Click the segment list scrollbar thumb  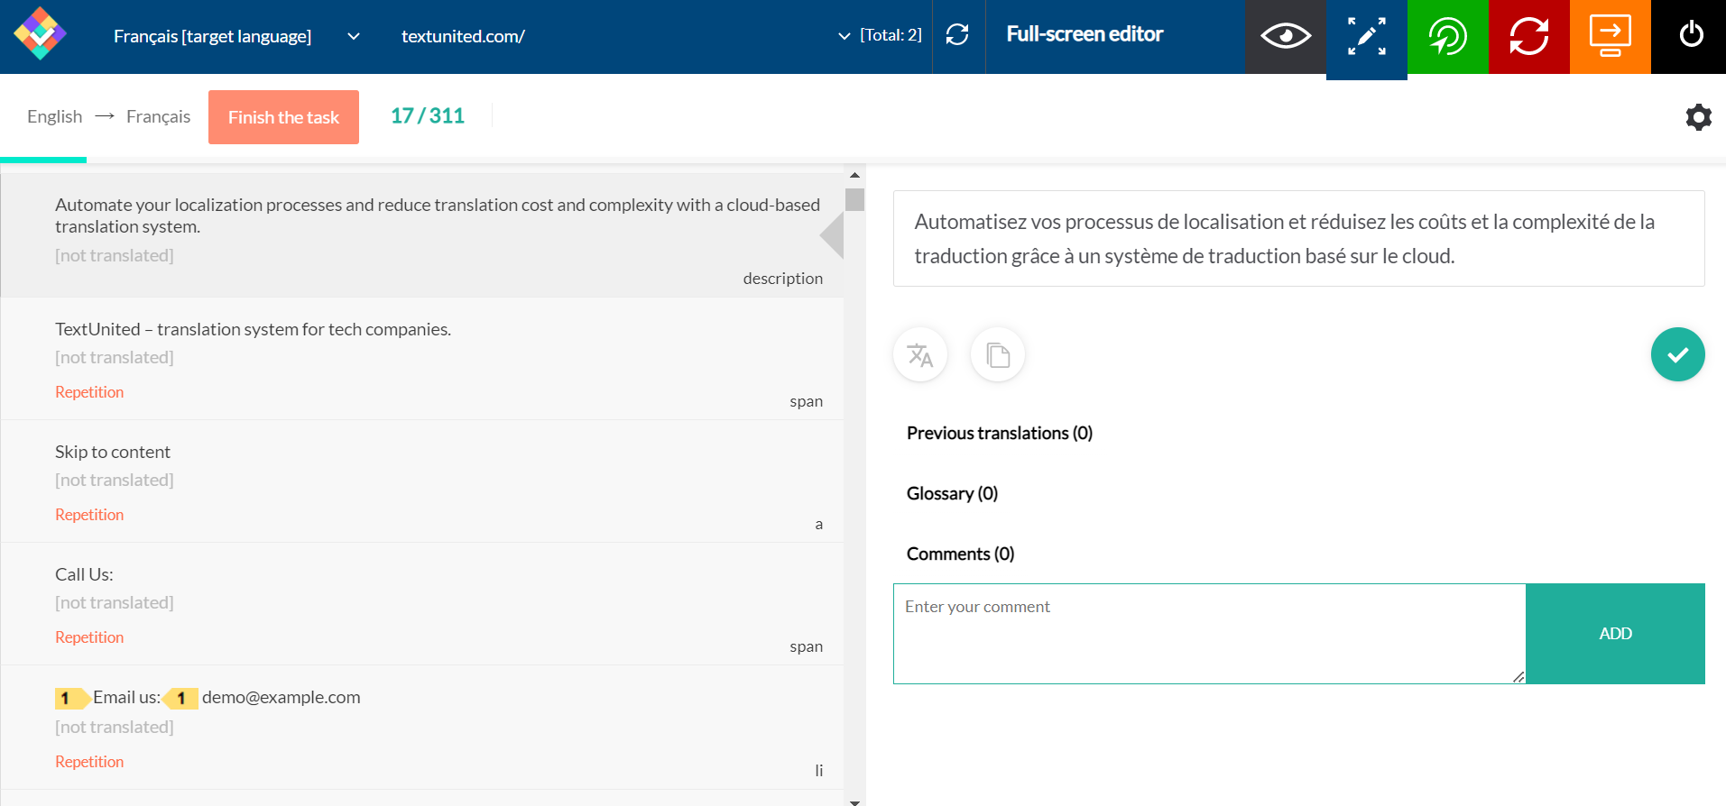click(x=854, y=199)
